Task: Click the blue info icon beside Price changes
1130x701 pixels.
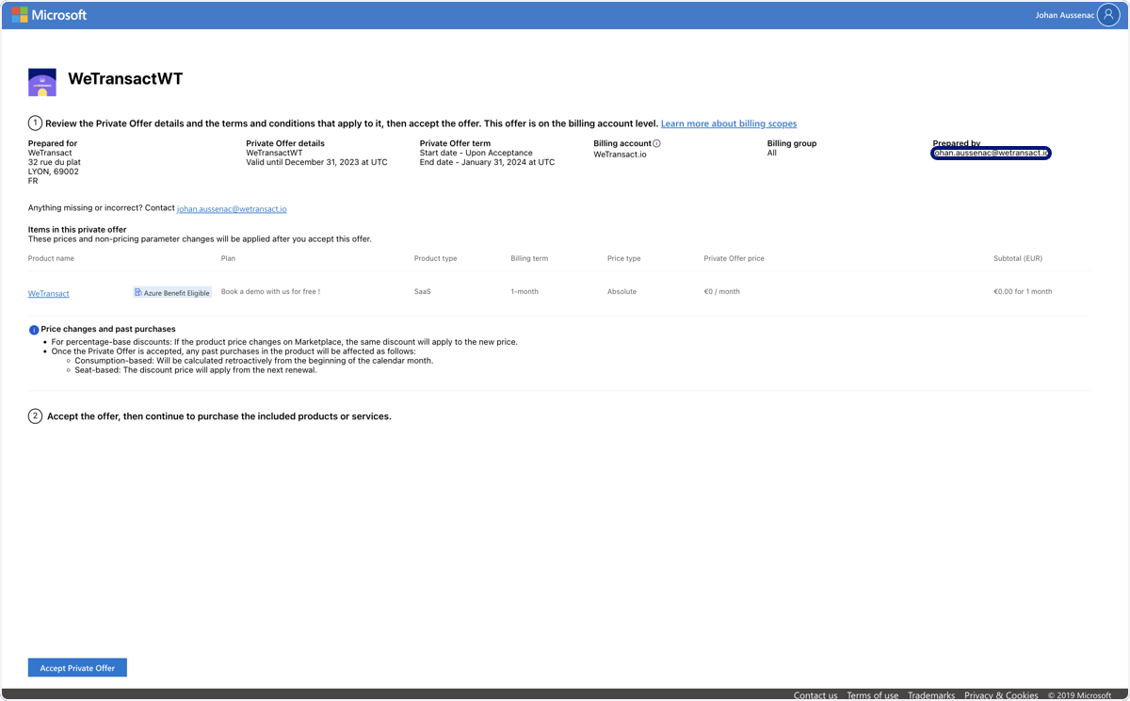Action: click(34, 330)
